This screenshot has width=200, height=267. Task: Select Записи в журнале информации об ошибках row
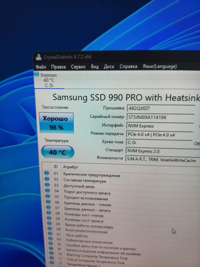(103, 251)
